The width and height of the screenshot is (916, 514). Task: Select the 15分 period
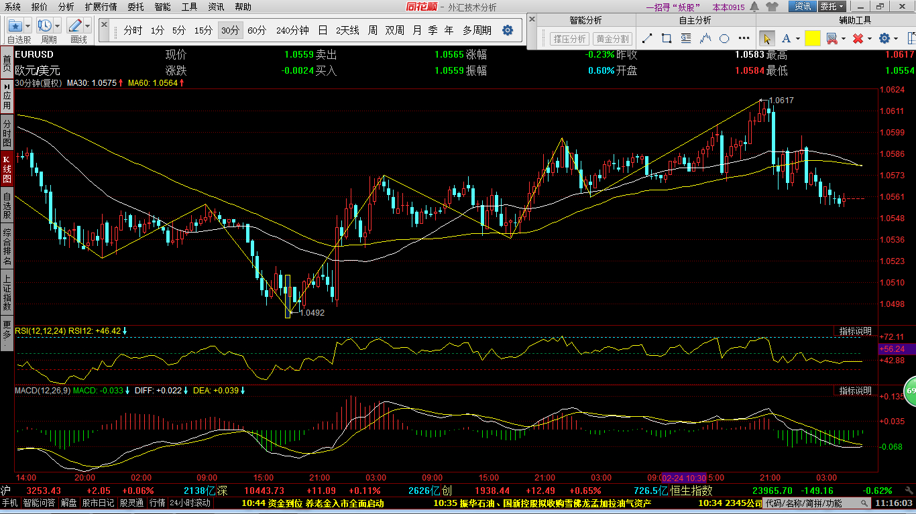203,30
